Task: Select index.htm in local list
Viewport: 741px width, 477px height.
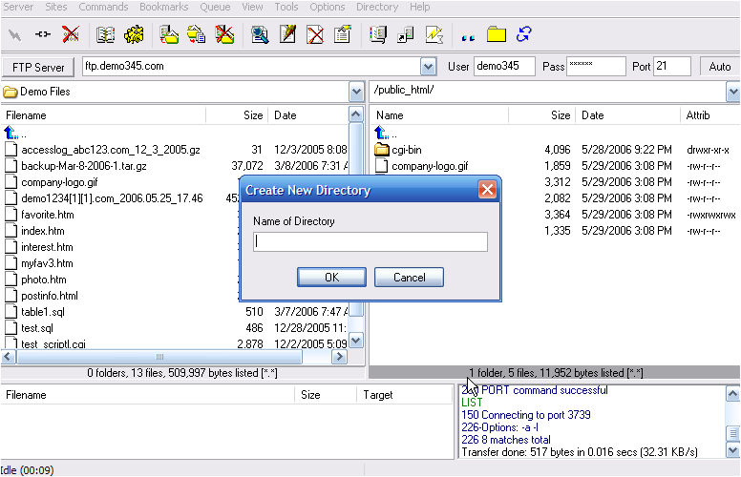Action: pos(43,231)
